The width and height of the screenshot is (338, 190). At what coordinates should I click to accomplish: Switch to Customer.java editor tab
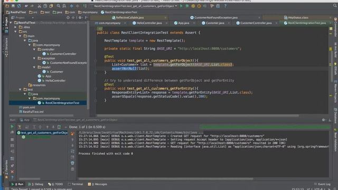215,23
